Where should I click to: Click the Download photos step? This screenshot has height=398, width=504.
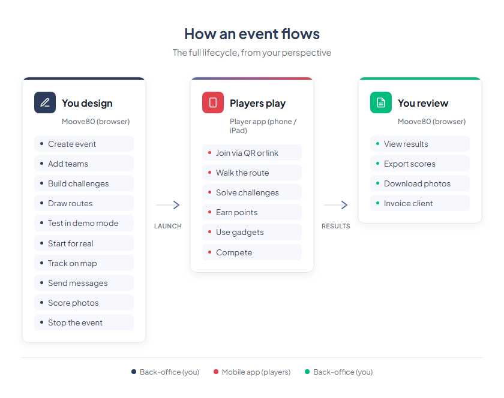pyautogui.click(x=419, y=183)
